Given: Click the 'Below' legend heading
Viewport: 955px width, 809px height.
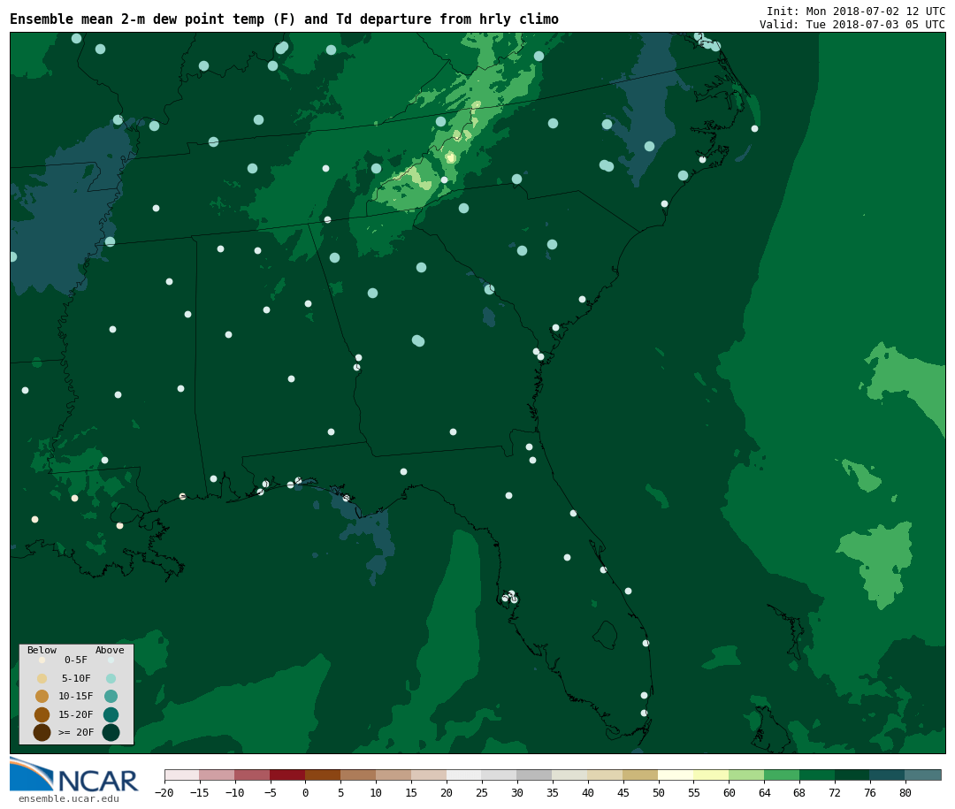Looking at the screenshot, I should point(42,650).
